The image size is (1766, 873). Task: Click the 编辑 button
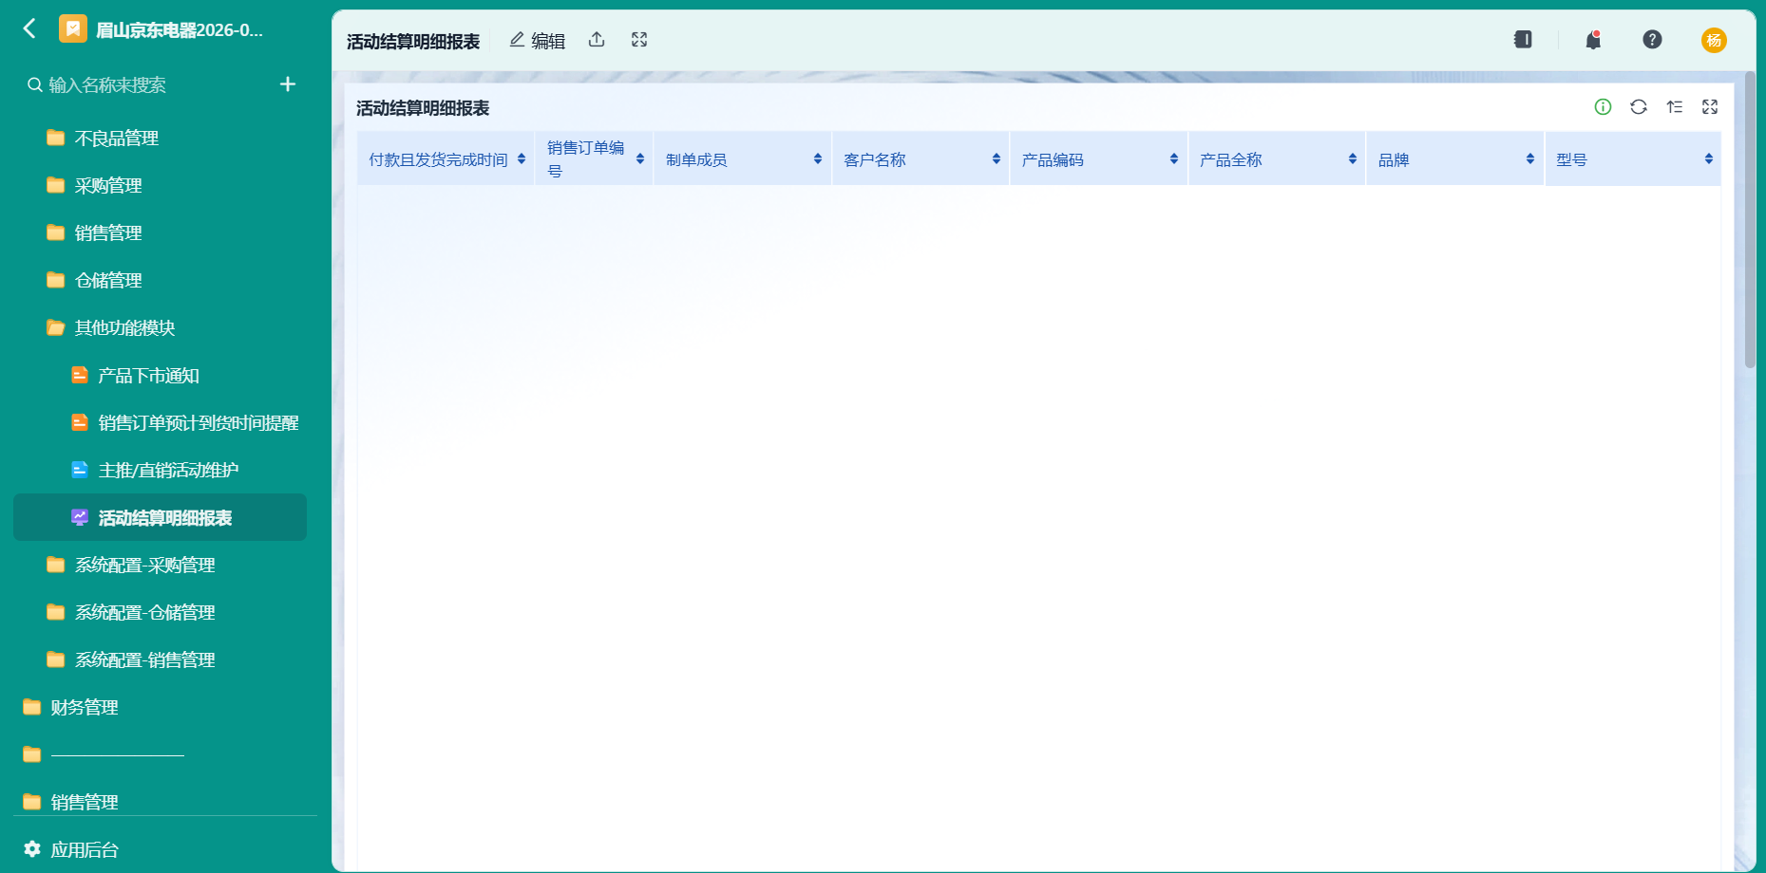538,41
